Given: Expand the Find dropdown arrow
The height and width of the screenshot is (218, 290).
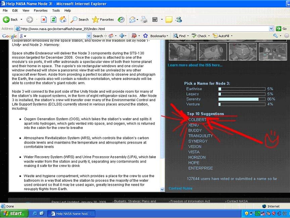Looking at the screenshot, I should click(x=188, y=36).
